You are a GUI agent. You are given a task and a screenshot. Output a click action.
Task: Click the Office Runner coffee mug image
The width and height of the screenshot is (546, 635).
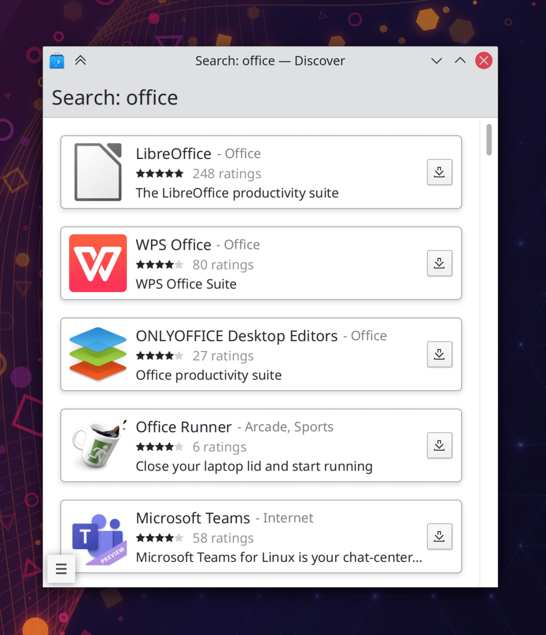coord(98,445)
